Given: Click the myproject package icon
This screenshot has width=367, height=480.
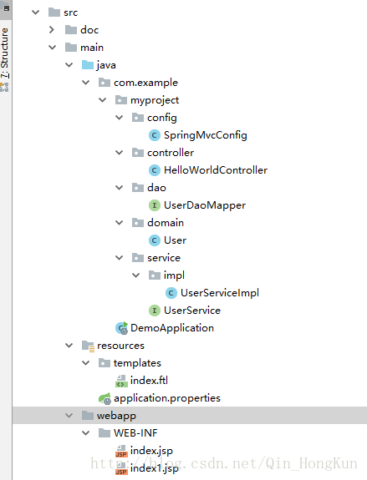Looking at the screenshot, I should pyautogui.click(x=121, y=100).
